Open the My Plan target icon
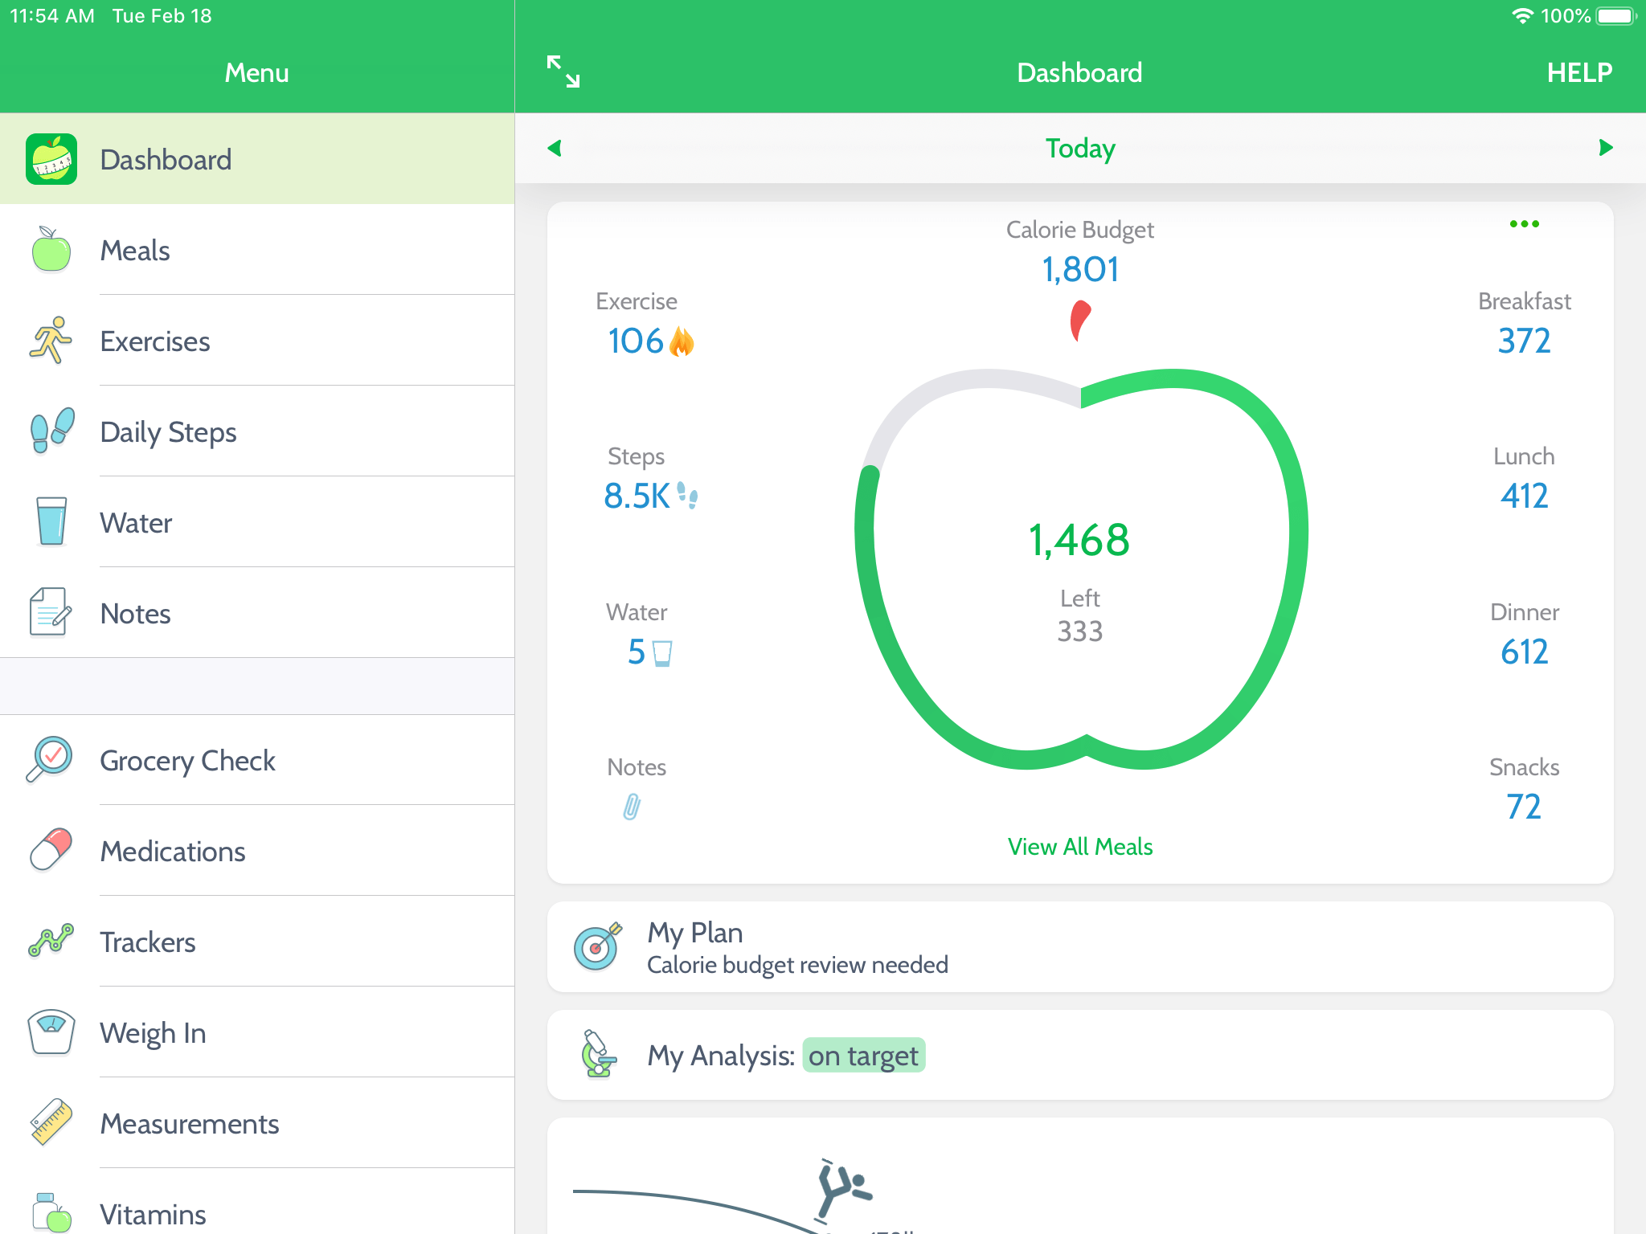This screenshot has width=1646, height=1234. click(x=597, y=946)
